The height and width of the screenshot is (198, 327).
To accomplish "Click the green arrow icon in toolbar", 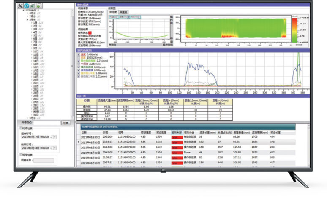I will coord(38,6).
